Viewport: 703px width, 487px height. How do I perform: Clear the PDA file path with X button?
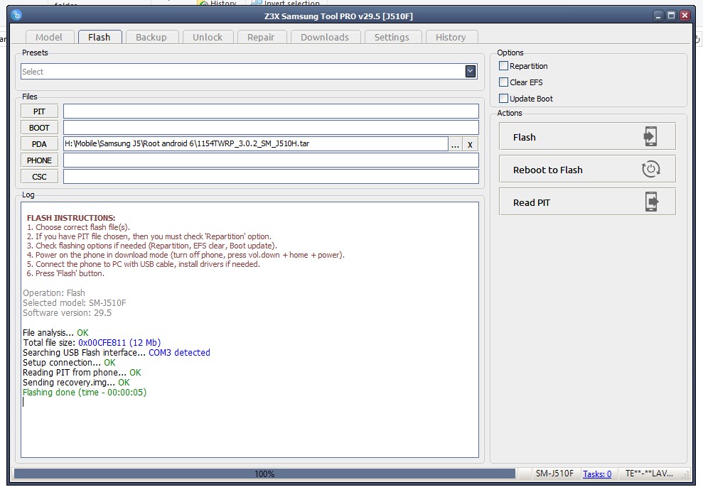coord(470,144)
